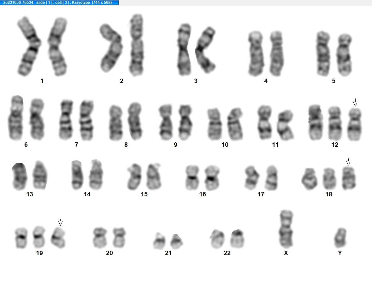Screen dimensions: 372x286
Task: Click the left chromosome of pair 9
Action: coord(166,122)
